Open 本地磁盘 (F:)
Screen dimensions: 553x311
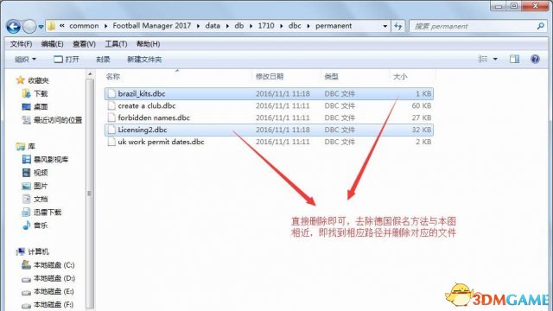click(48, 305)
